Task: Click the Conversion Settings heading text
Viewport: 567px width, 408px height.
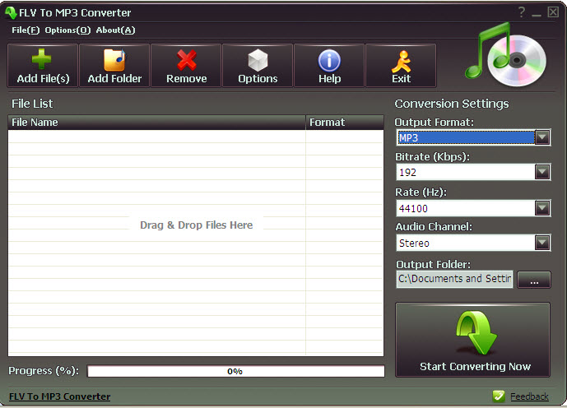Action: point(452,104)
